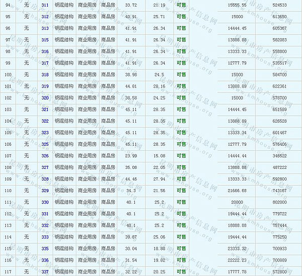The image size is (302, 276).
Task: Click the room 335 link
Action: [45, 248]
